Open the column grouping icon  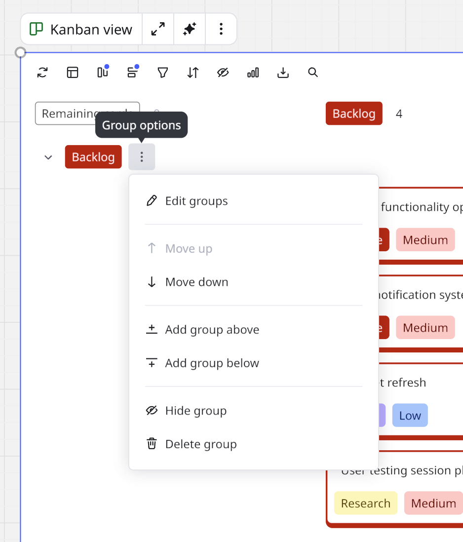pos(103,73)
